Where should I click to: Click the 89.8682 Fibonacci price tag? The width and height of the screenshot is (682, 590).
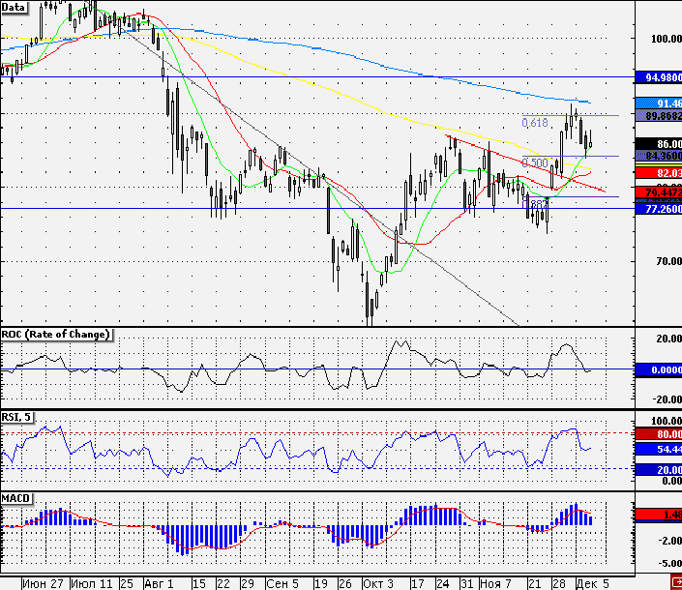[659, 116]
